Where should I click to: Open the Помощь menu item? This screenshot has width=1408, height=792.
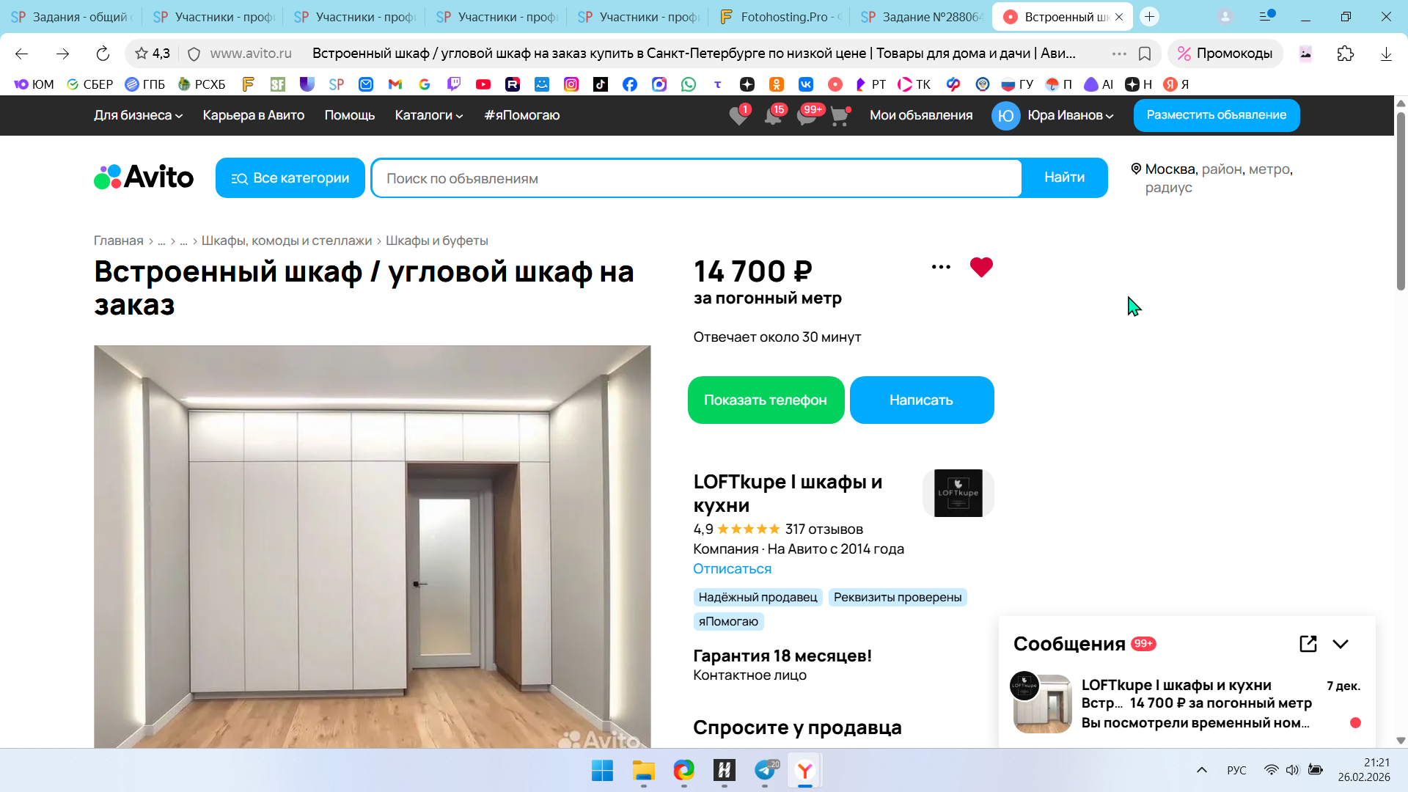coord(349,115)
